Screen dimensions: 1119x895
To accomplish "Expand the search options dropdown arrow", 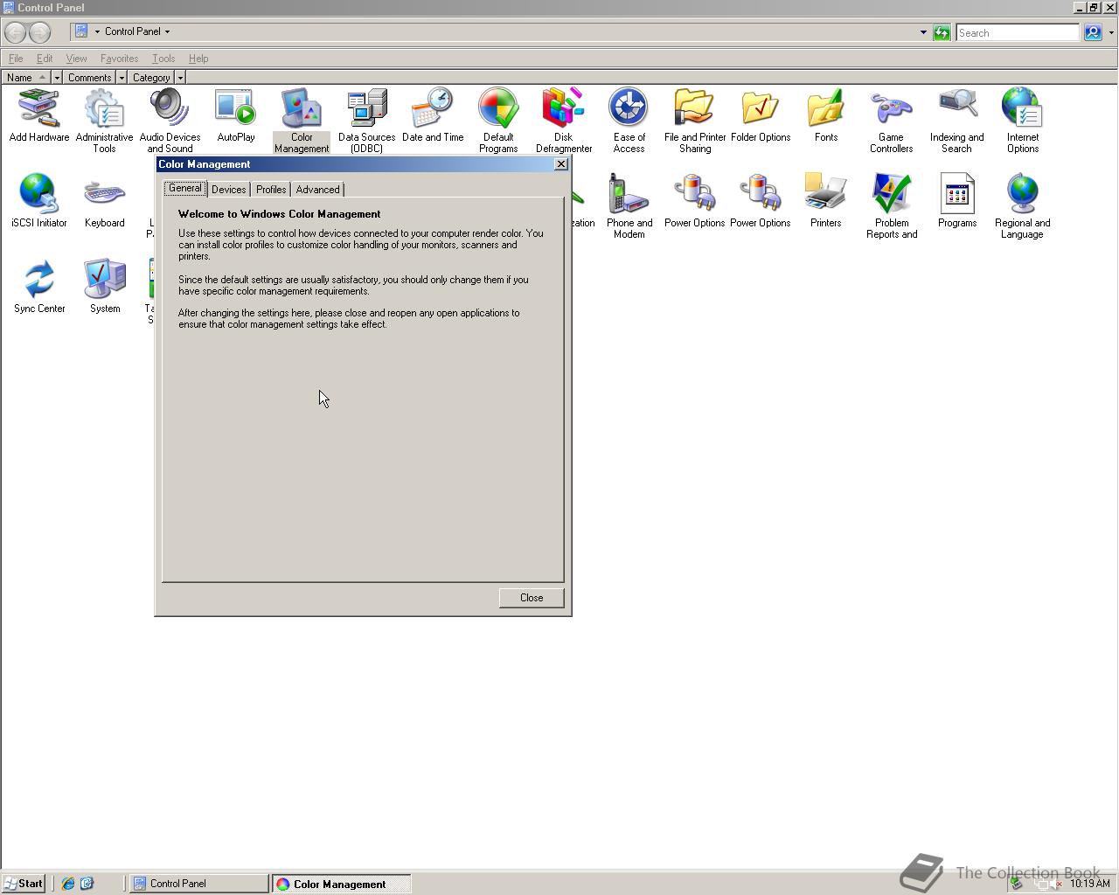I will coord(1111,33).
